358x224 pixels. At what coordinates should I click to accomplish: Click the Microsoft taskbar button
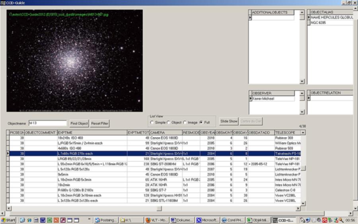click(207, 220)
